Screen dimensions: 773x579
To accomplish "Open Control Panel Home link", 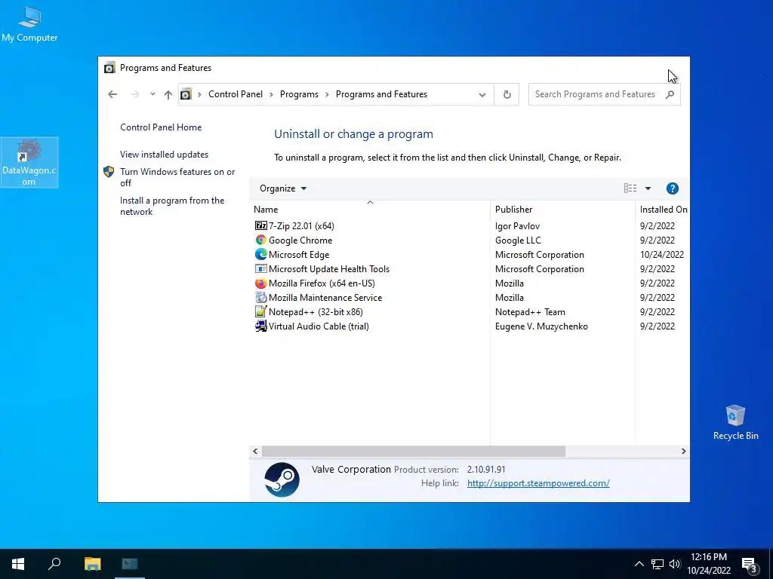I will [161, 127].
